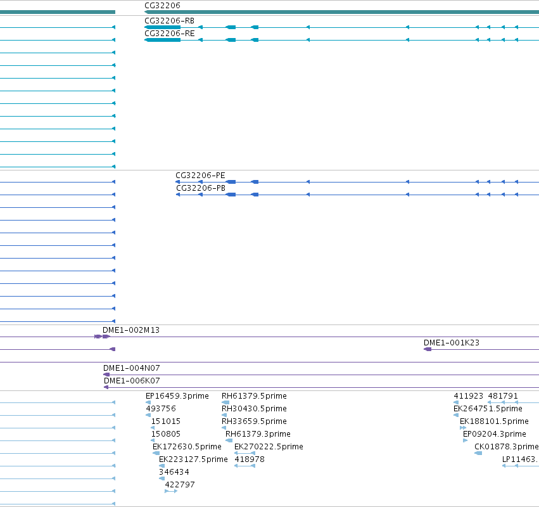This screenshot has height=507, width=539.
Task: Click the DME1-002M13 feature label
Action: pyautogui.click(x=131, y=330)
